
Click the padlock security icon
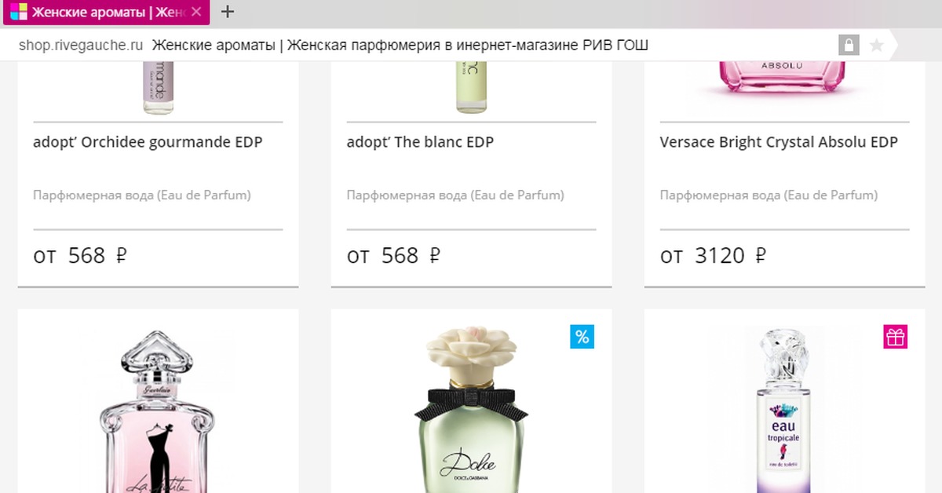tap(849, 46)
